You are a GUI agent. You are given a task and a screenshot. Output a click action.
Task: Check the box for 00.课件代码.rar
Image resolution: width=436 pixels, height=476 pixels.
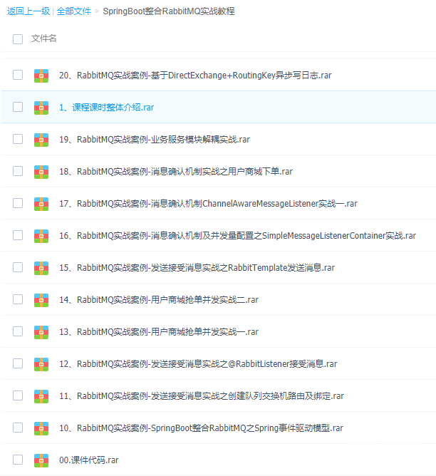[x=18, y=460]
